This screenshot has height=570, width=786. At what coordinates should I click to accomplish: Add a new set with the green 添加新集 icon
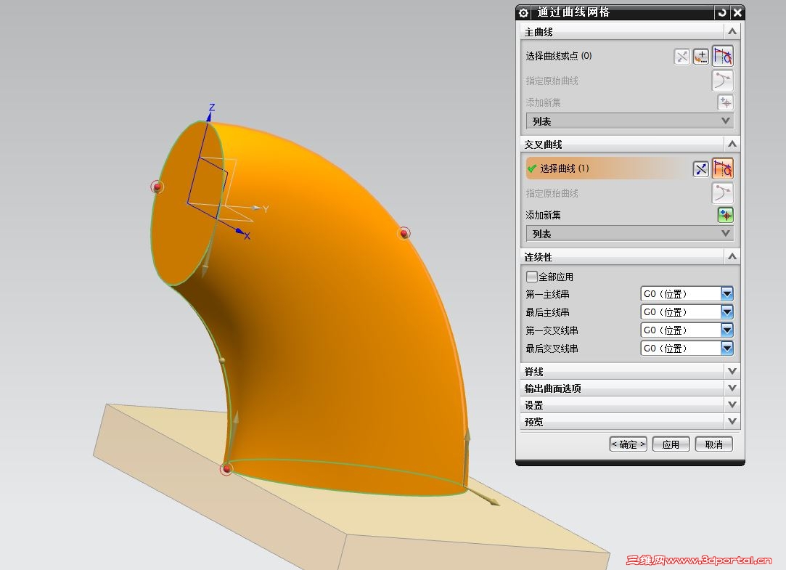tap(725, 215)
